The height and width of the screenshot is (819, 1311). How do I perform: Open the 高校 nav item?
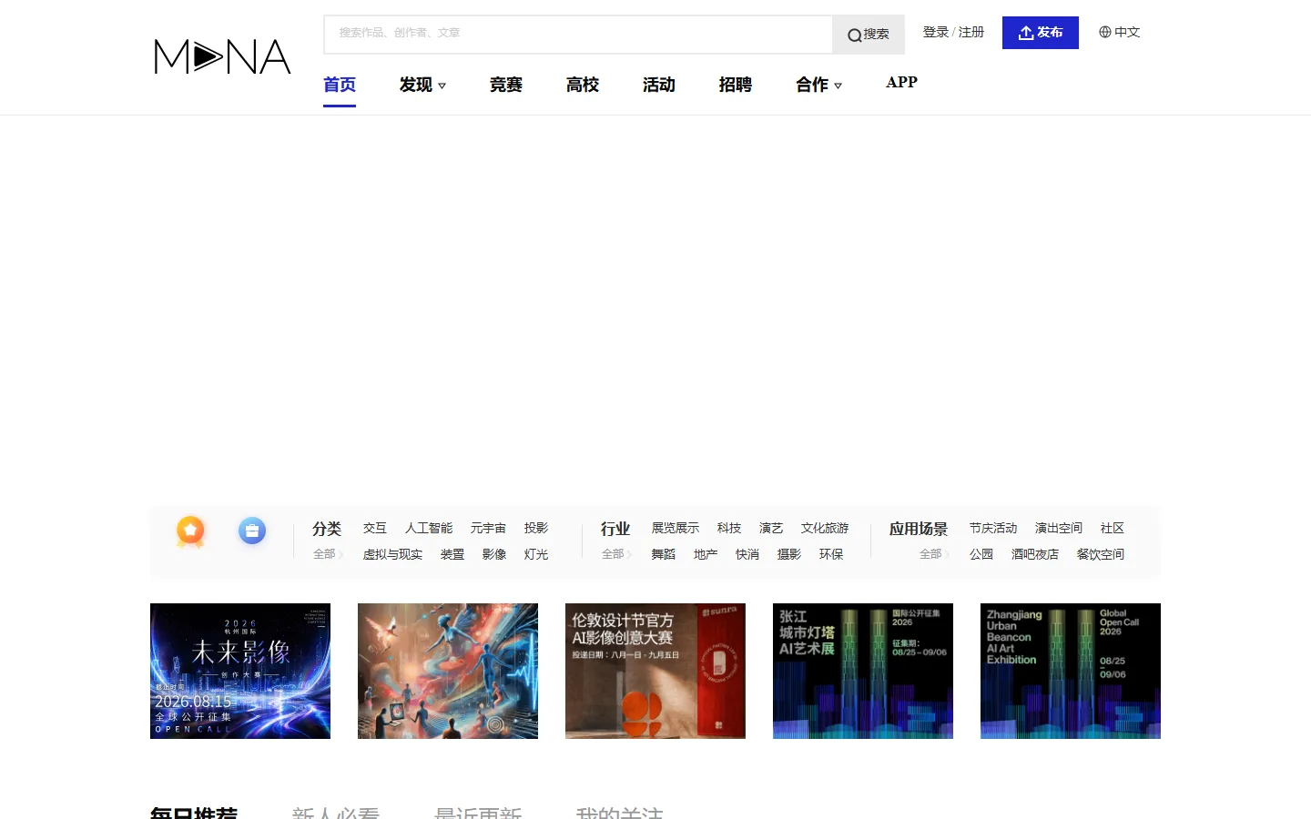tap(583, 85)
